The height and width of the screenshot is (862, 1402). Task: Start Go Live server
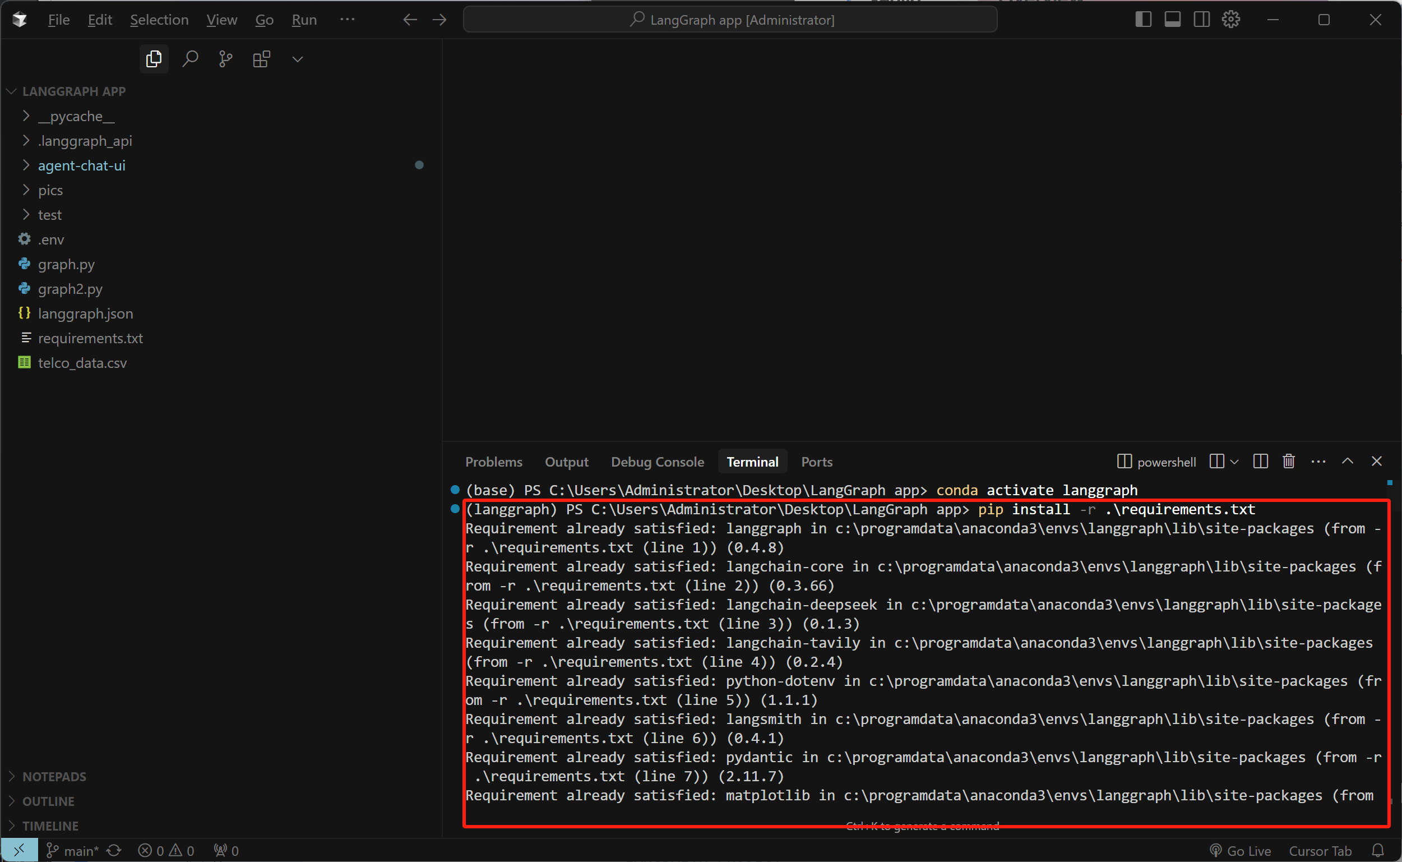point(1240,851)
